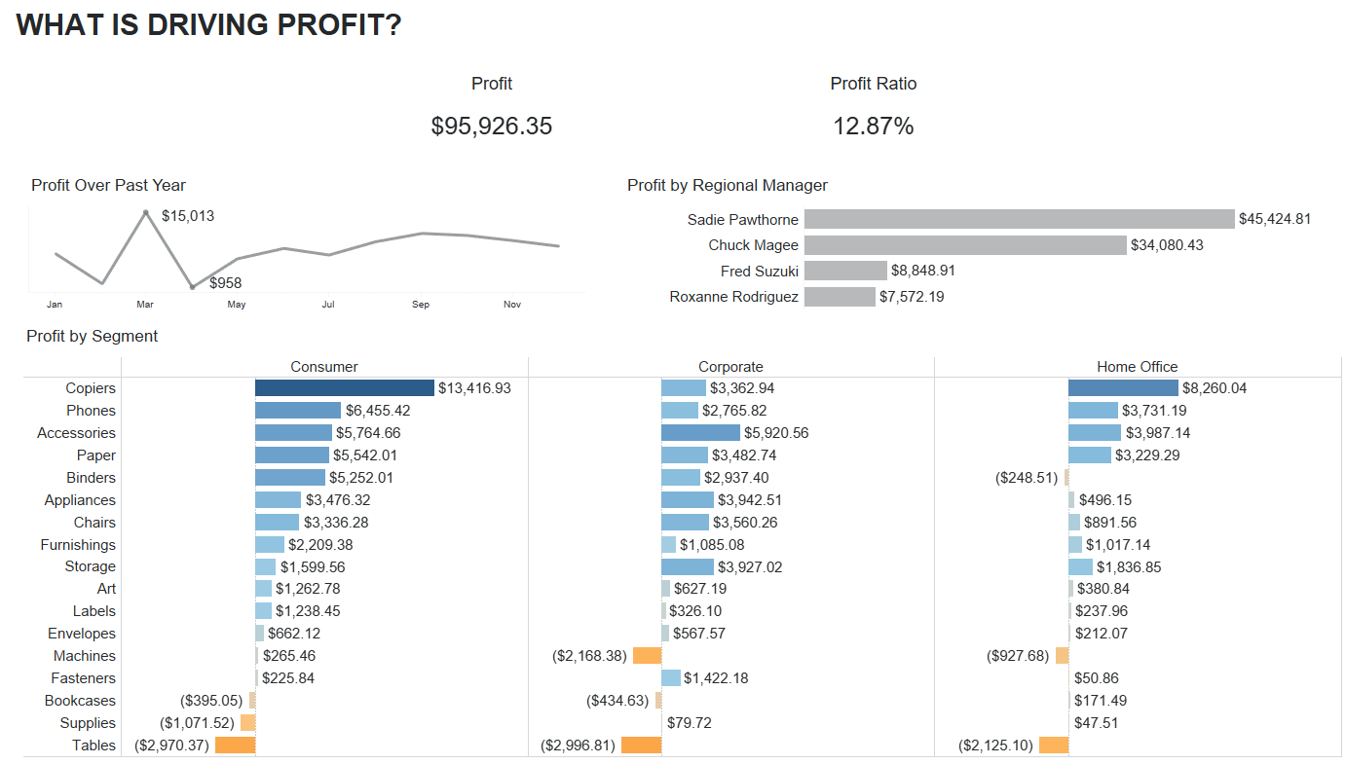1346x764 pixels.
Task: Click the March peak point on line chart
Action: [x=146, y=212]
